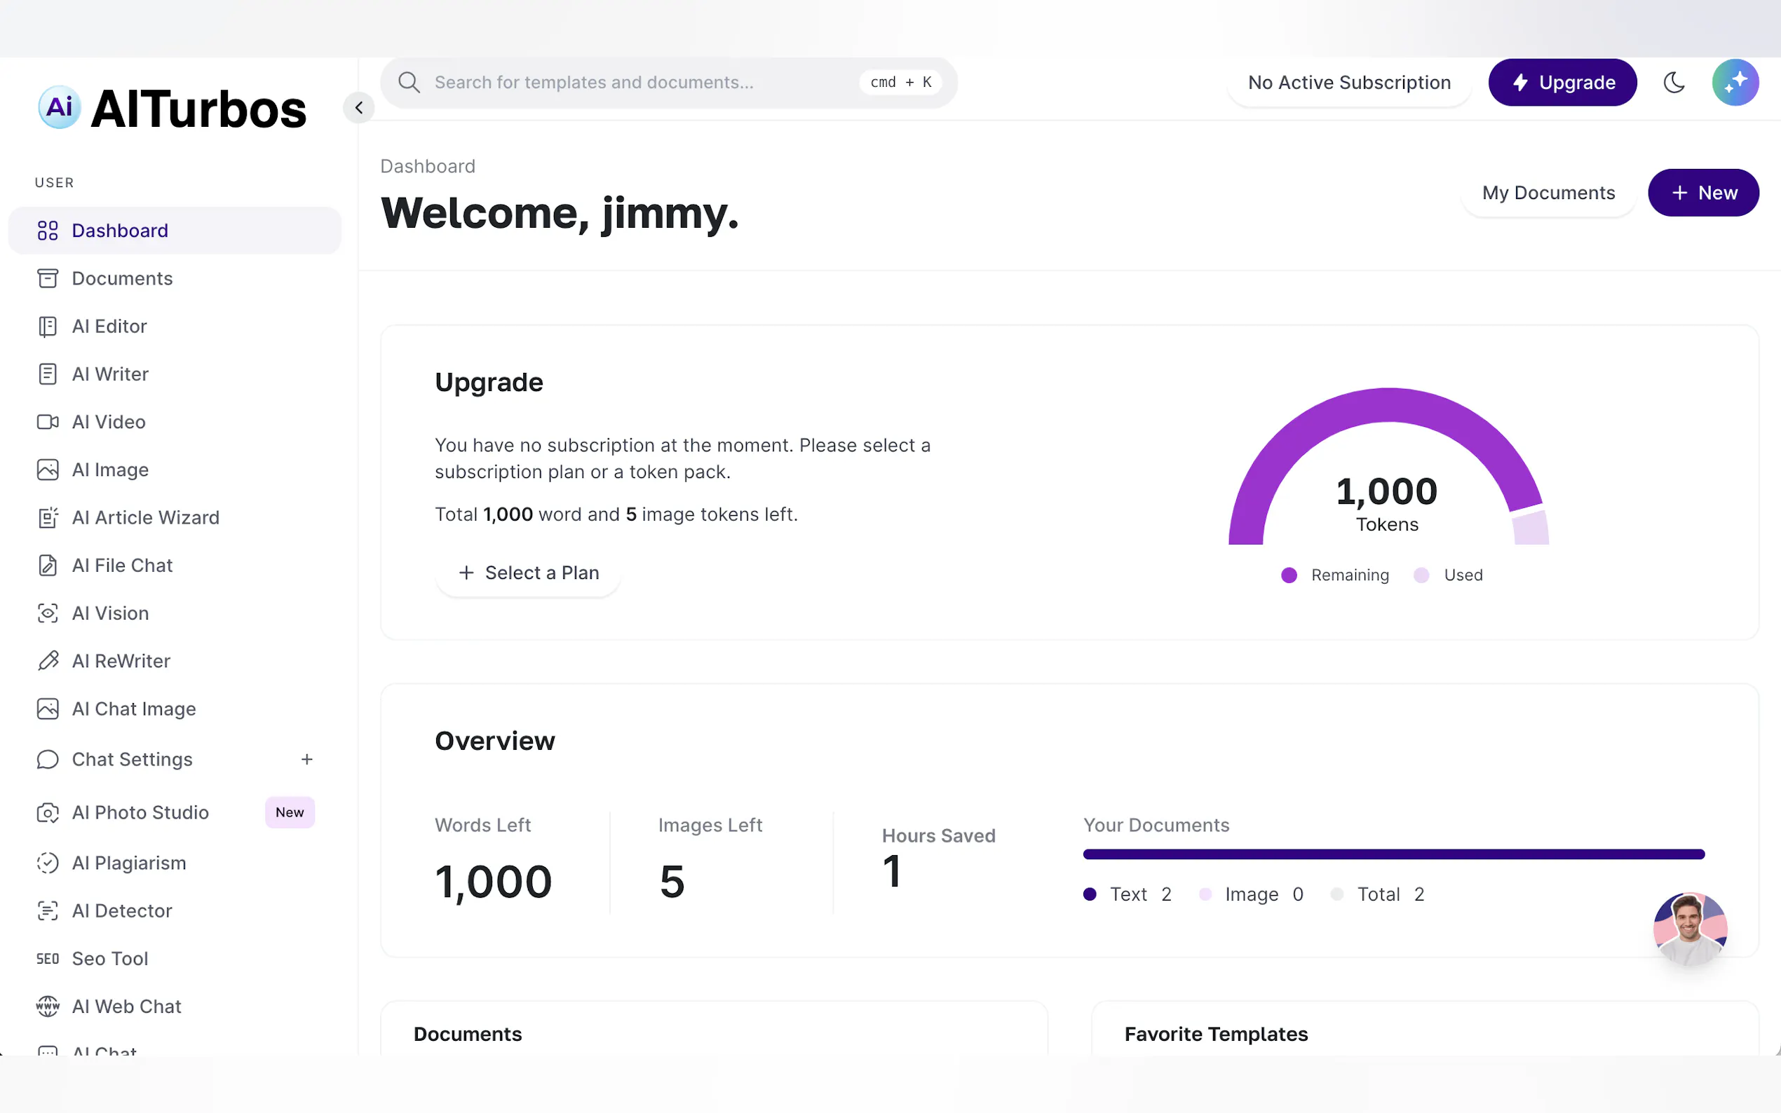Open the AI Article Wizard icon
The width and height of the screenshot is (1781, 1113).
pyautogui.click(x=48, y=517)
